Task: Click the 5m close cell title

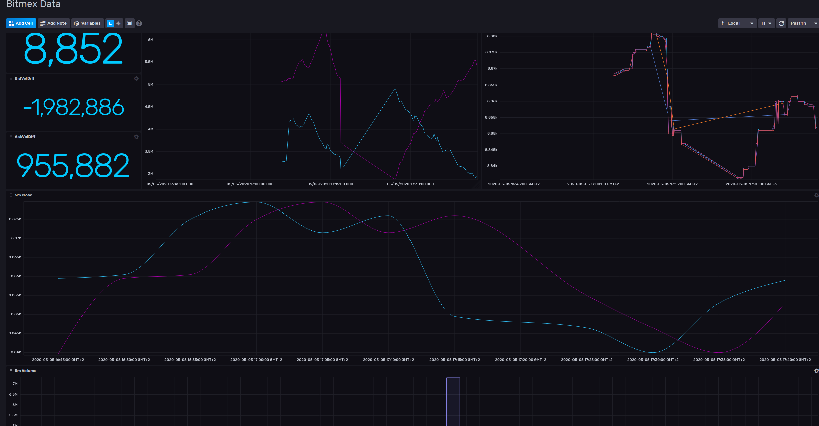Action: click(x=23, y=195)
